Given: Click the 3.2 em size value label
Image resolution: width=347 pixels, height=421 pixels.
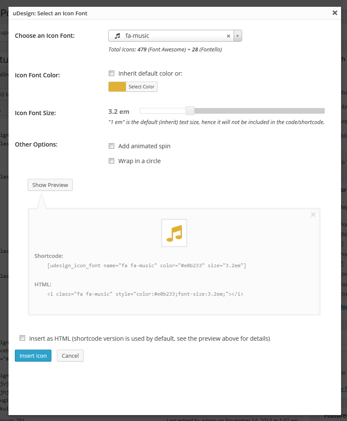Looking at the screenshot, I should pyautogui.click(x=118, y=111).
